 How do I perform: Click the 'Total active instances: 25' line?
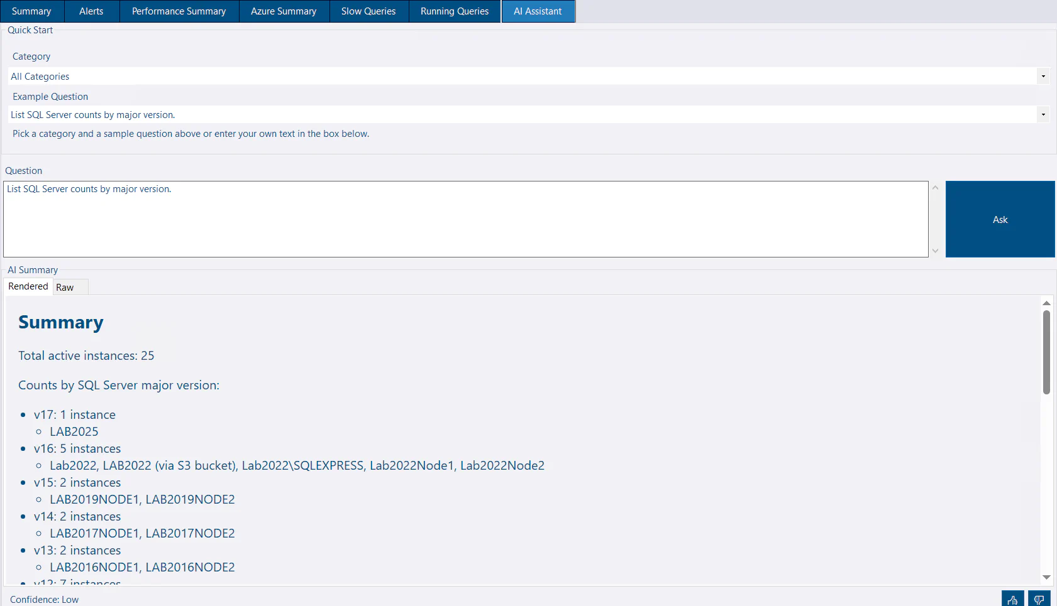pos(86,355)
